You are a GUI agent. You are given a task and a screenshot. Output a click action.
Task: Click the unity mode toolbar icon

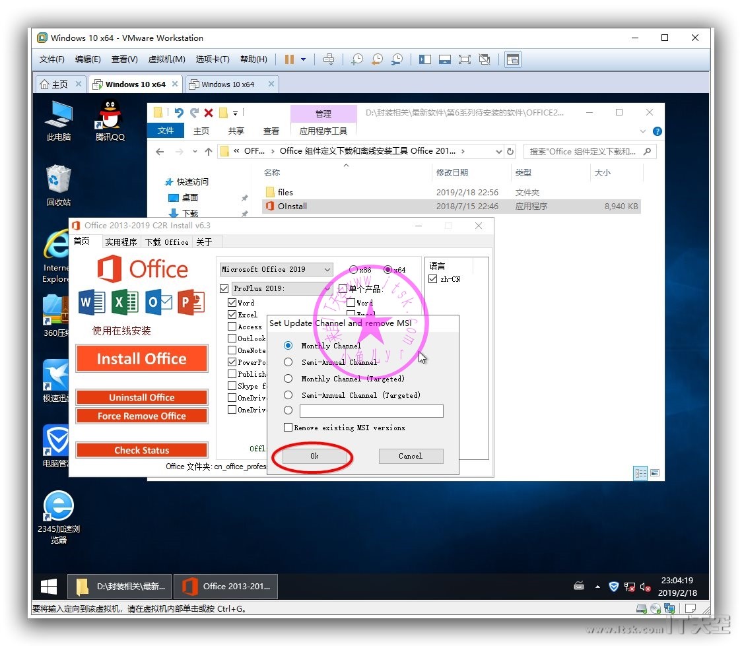[x=485, y=59]
